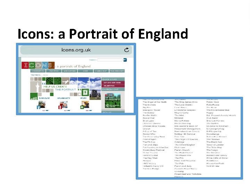Click the Explore person photo thumbnail

pyautogui.click(x=42, y=104)
